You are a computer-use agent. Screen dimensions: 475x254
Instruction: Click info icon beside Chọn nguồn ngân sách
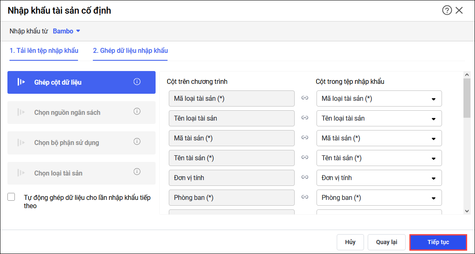(137, 112)
